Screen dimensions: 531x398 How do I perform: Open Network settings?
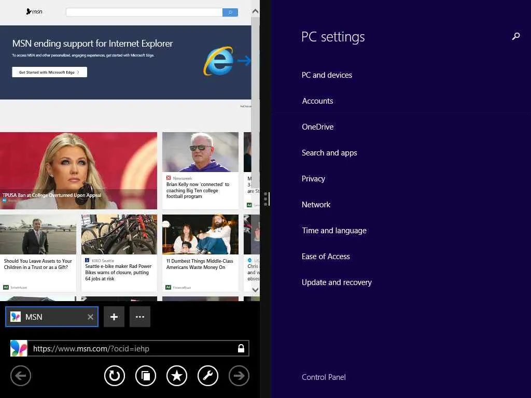tap(316, 204)
